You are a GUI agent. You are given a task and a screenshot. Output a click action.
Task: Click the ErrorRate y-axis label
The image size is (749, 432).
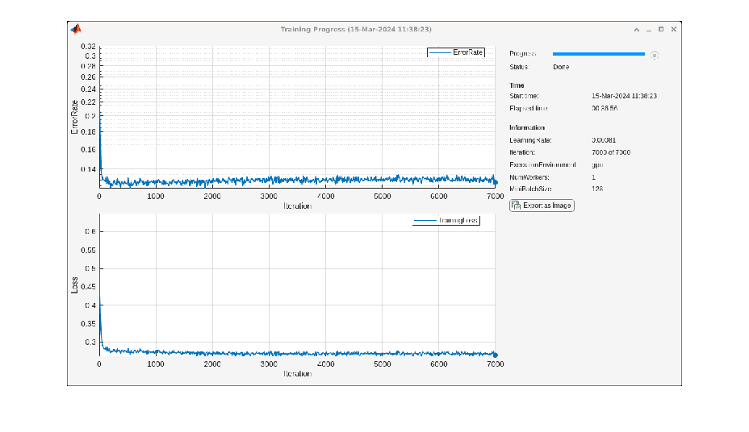click(75, 120)
